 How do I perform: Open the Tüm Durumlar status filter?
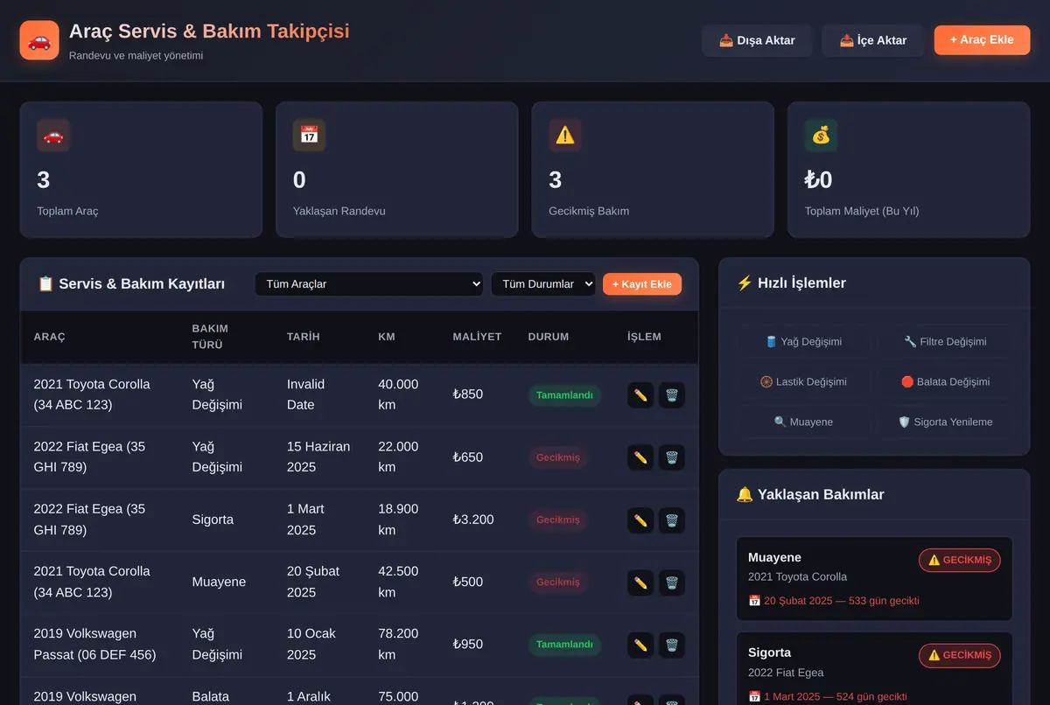(543, 284)
